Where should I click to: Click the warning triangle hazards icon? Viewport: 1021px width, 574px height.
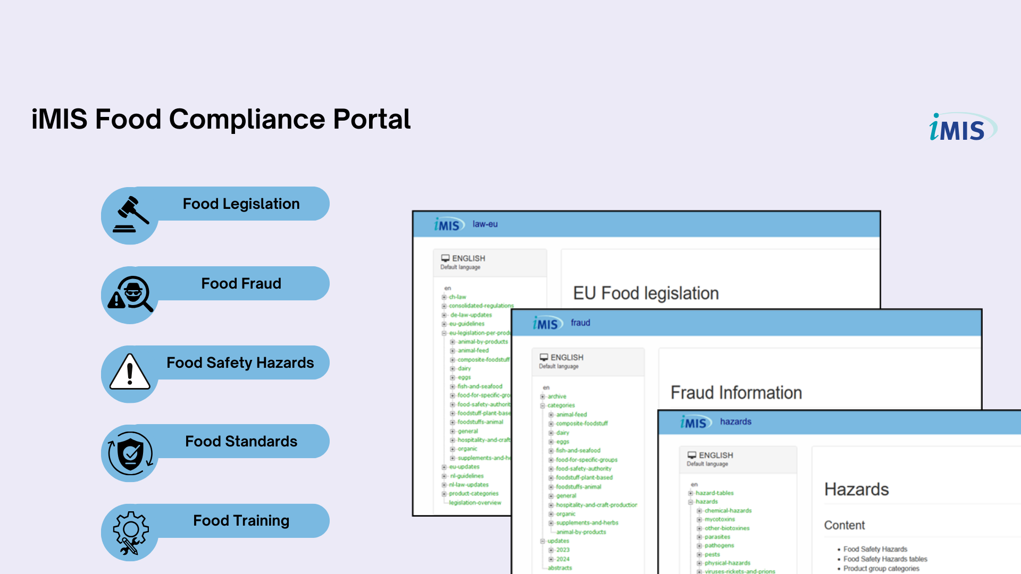[x=130, y=372]
